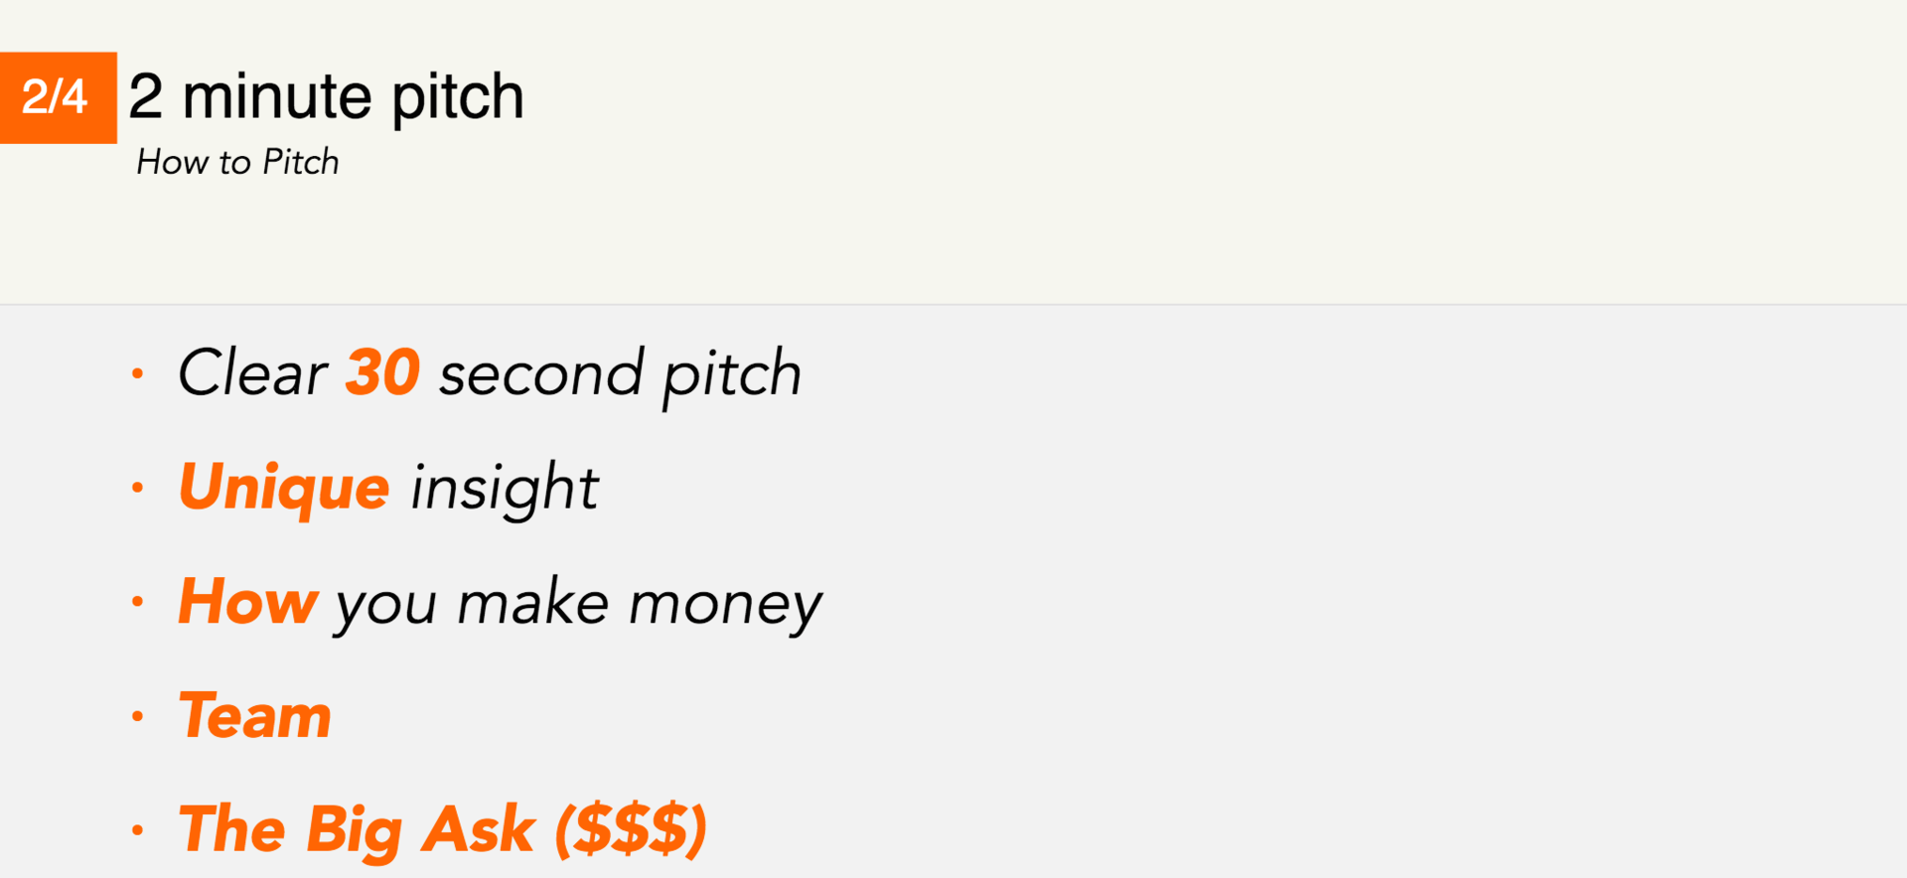Click bullet dot before 'The Big Ask'
This screenshot has height=878, width=1907.
click(x=138, y=829)
